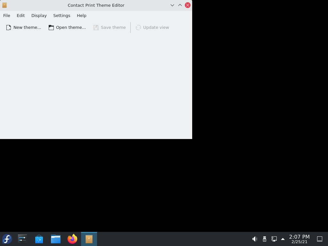This screenshot has height=246, width=328.
Task: Open the Settings menu
Action: coord(62,15)
